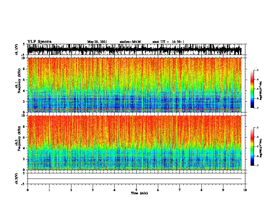Click the ch.3(V) axis lower tick label -5
The image size is (276, 213).
[x=24, y=184]
